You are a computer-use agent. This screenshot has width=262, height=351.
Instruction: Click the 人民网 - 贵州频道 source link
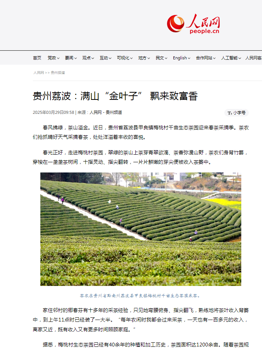point(106,112)
